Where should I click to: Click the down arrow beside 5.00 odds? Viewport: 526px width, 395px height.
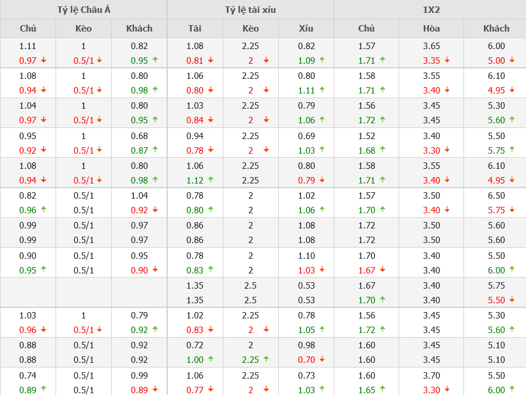512,60
